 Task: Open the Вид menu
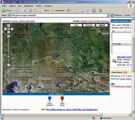coord(20,6)
